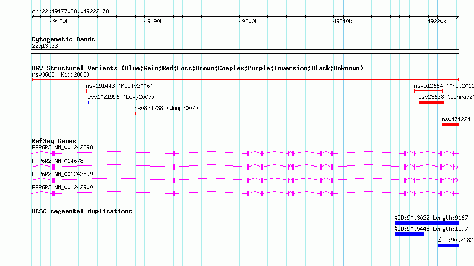The height and width of the screenshot is (266, 474).
Task: Open variant esv1021996 (Levy2007) label
Action: pos(121,97)
